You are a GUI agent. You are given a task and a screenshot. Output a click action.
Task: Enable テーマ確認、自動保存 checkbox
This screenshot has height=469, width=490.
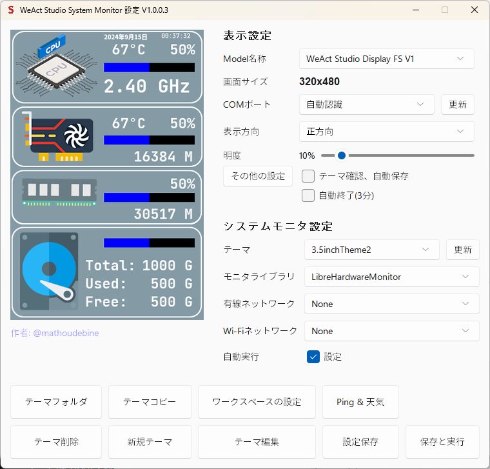coord(308,176)
